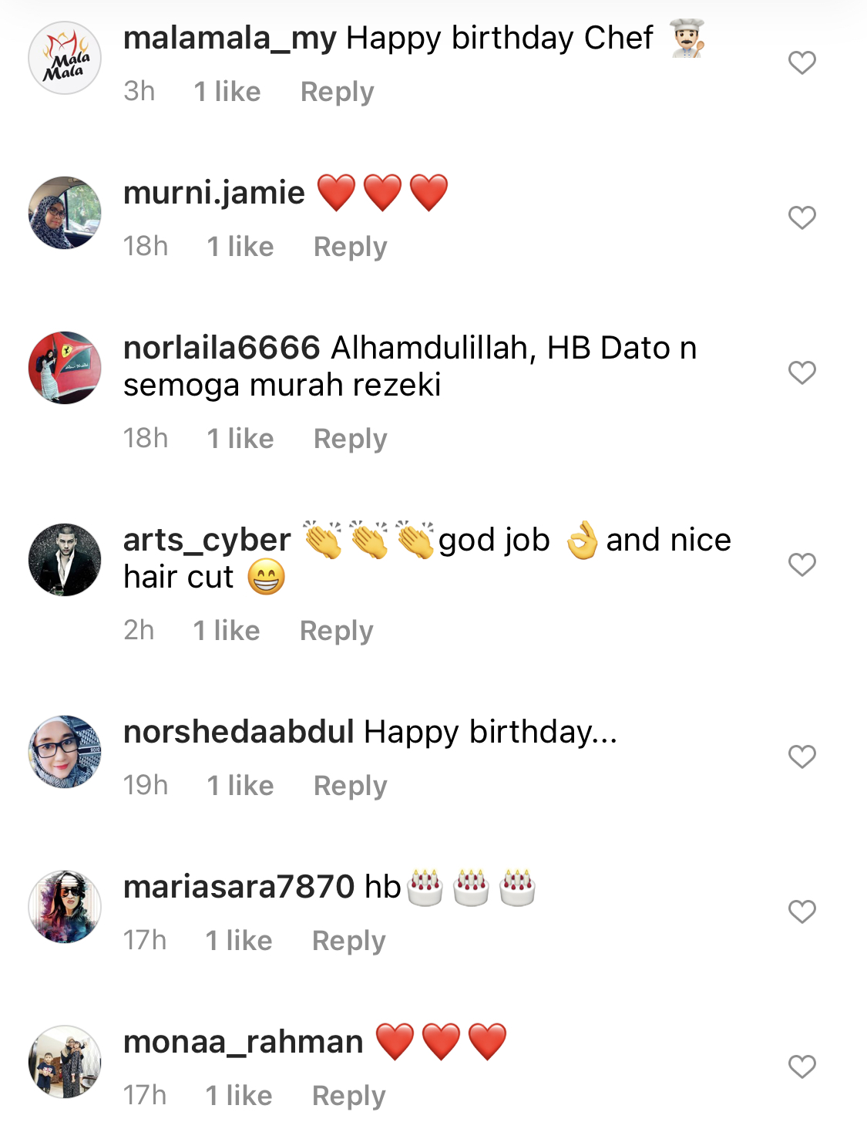Open arts_cyber's profile avatar
Image resolution: width=867 pixels, height=1139 pixels.
point(65,560)
